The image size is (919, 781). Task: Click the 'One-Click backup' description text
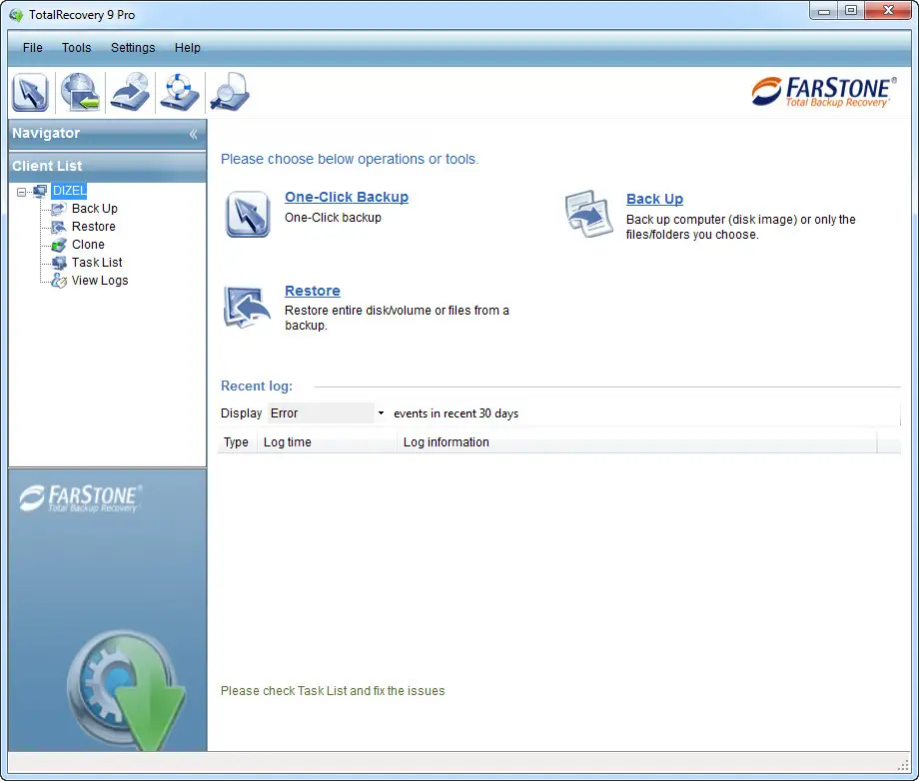coord(333,218)
